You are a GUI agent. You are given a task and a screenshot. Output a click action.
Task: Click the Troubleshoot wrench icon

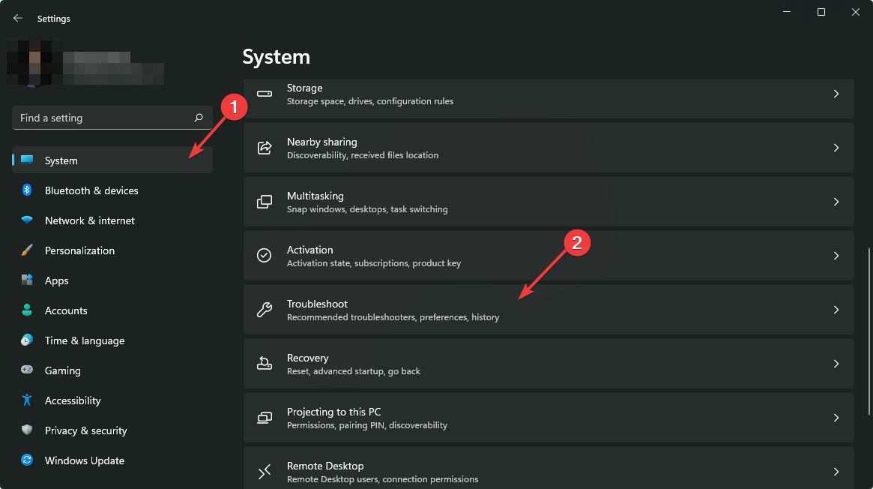click(264, 310)
